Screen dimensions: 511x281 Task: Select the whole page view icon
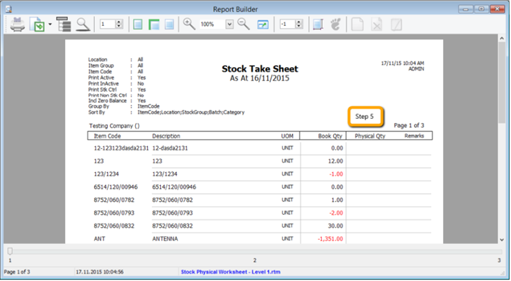coord(138,24)
